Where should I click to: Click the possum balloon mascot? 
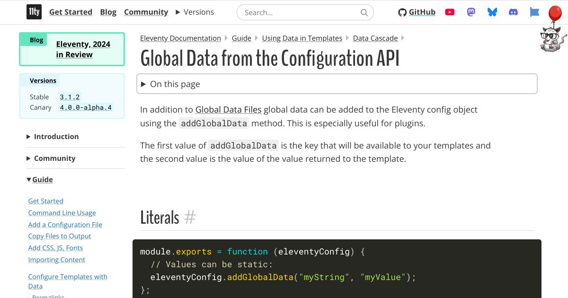[x=552, y=29]
